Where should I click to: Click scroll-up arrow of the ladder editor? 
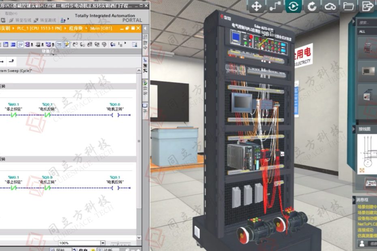[139, 70]
